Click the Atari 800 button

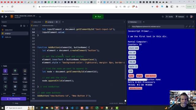(x=134, y=48)
